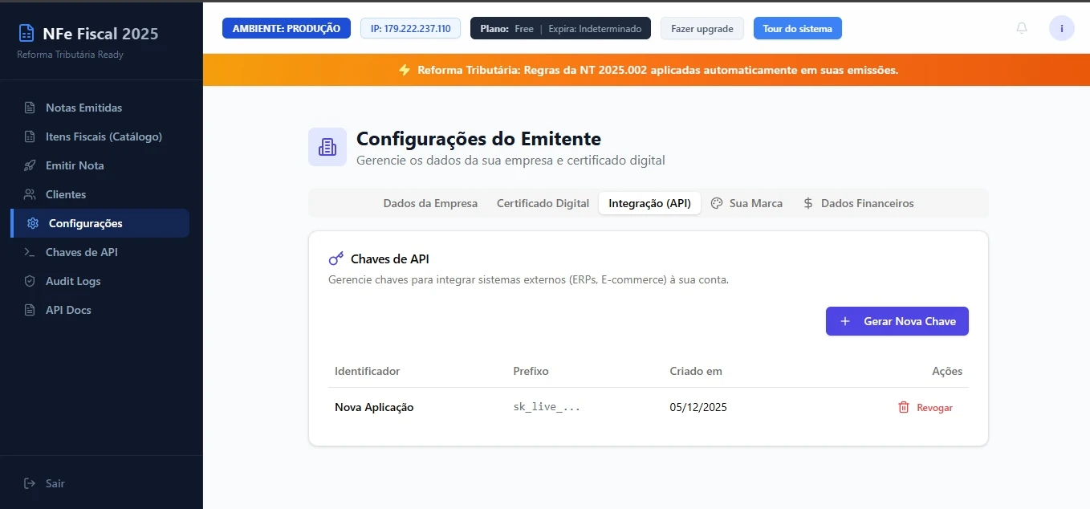Switch to Certificado Digital tab

coord(543,204)
